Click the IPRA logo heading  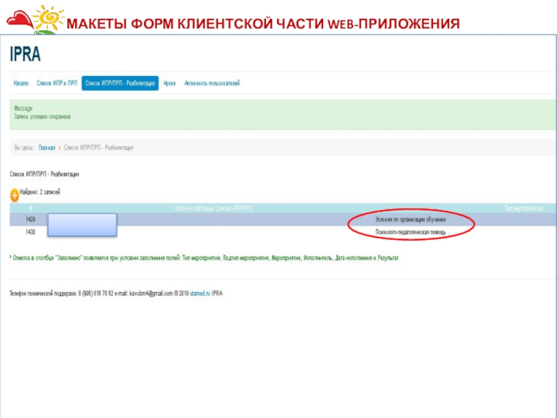[25, 54]
